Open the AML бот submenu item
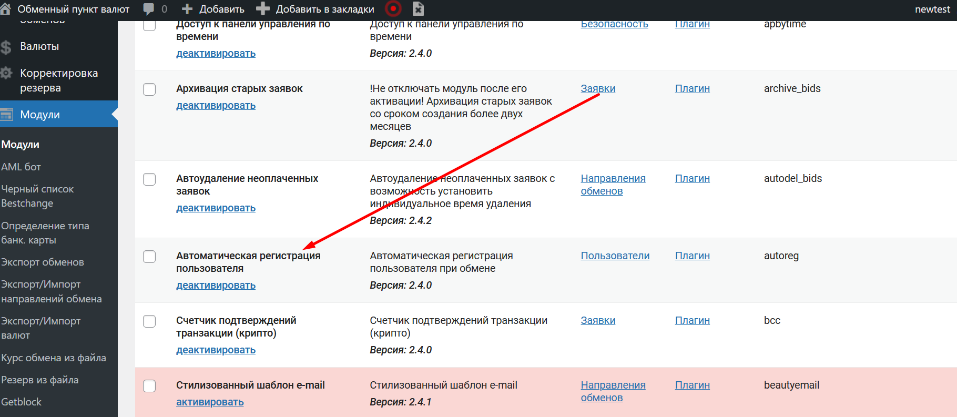 [x=21, y=167]
